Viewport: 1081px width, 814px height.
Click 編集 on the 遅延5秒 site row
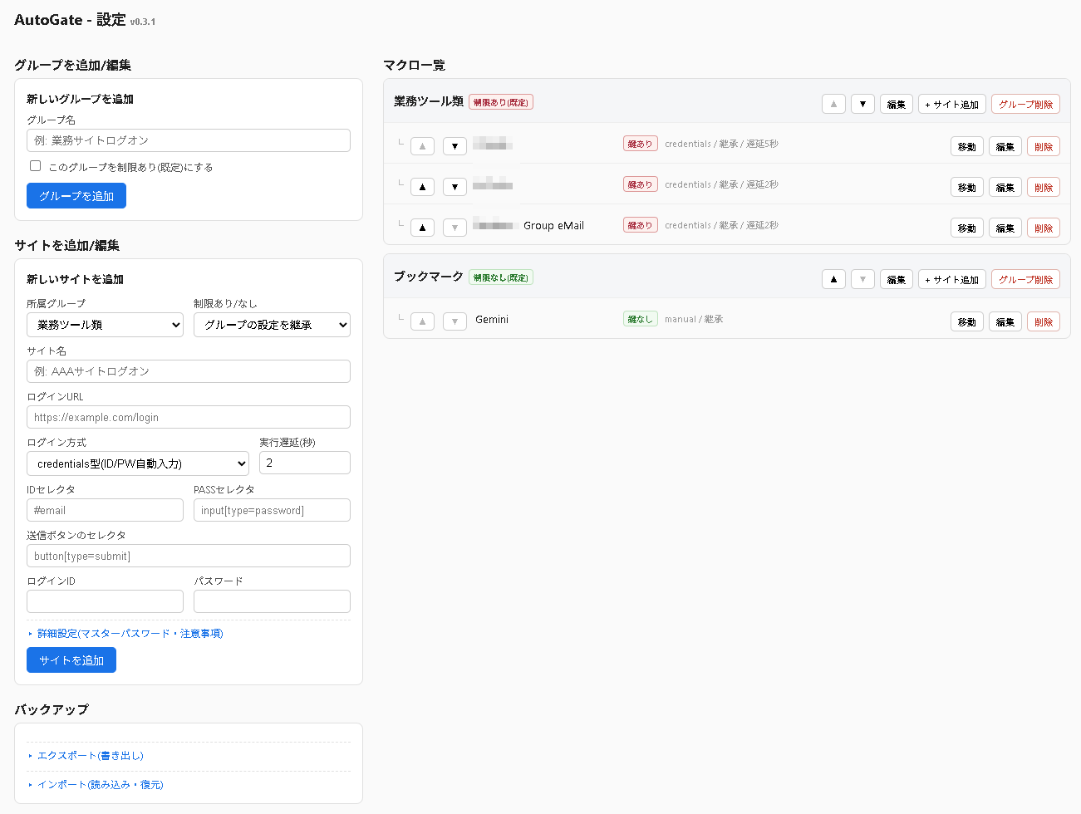1005,146
